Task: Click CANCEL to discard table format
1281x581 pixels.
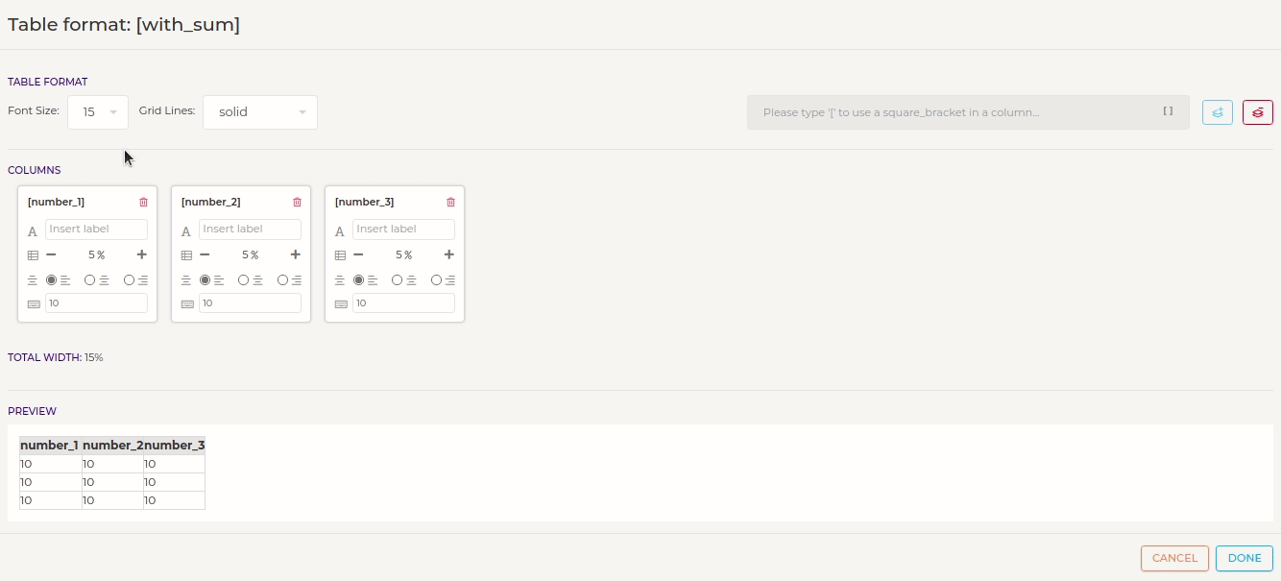Action: pyautogui.click(x=1174, y=558)
